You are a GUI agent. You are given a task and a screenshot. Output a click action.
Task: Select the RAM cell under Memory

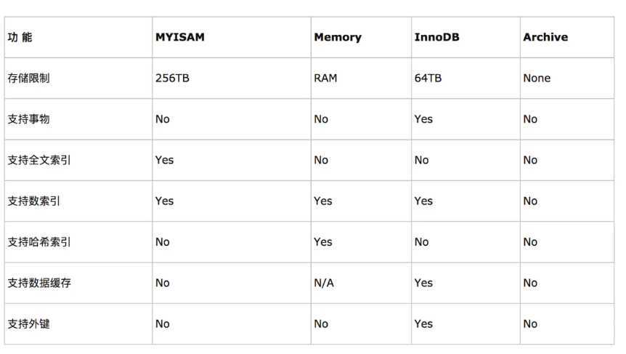325,78
